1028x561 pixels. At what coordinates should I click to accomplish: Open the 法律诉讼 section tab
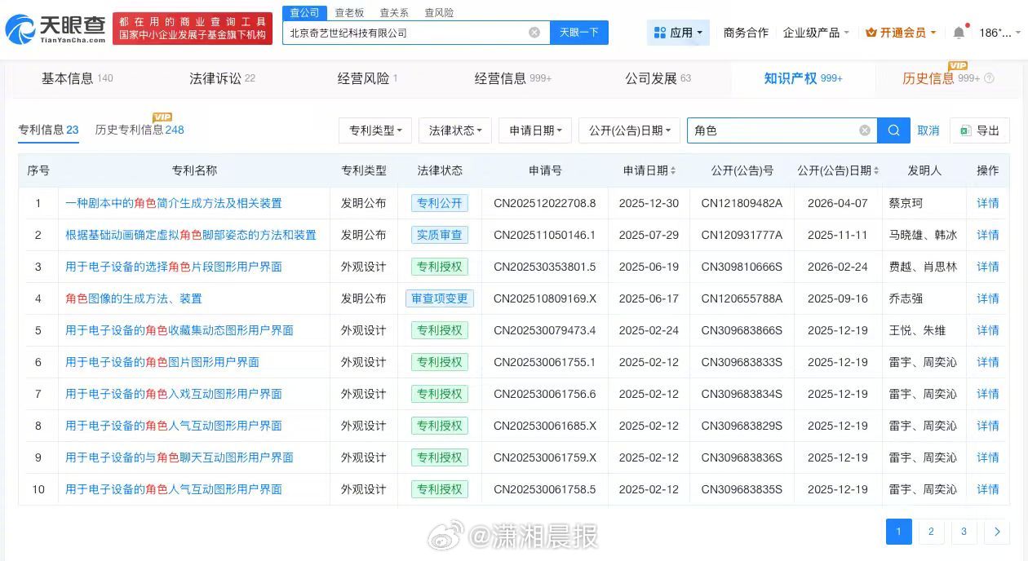click(214, 79)
